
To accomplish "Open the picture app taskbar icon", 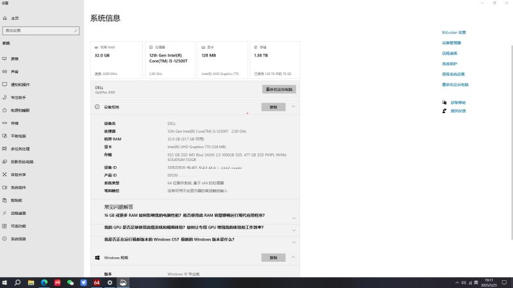I will point(123,282).
